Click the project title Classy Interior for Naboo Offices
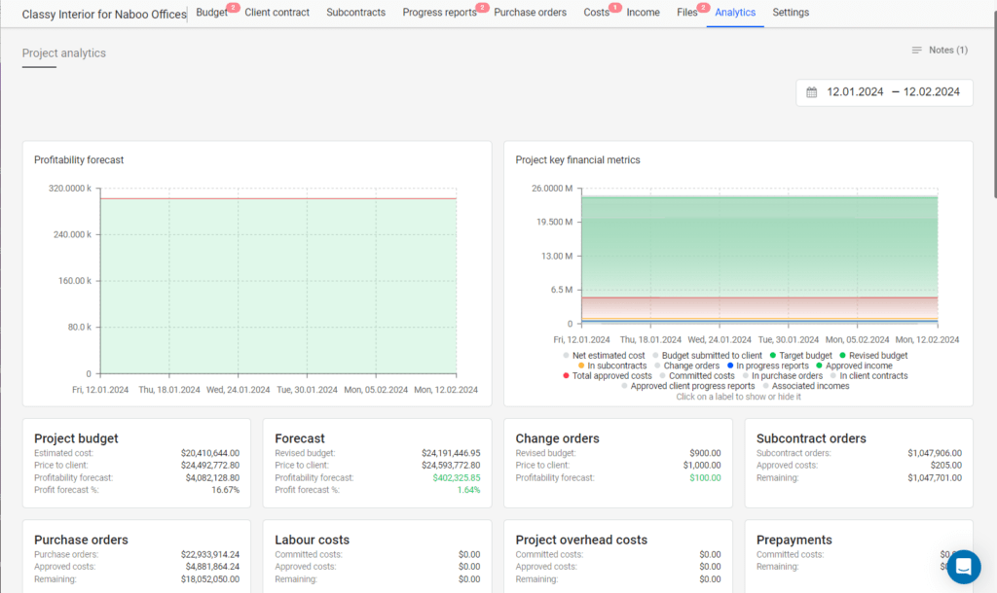Image resolution: width=997 pixels, height=593 pixels. [104, 14]
